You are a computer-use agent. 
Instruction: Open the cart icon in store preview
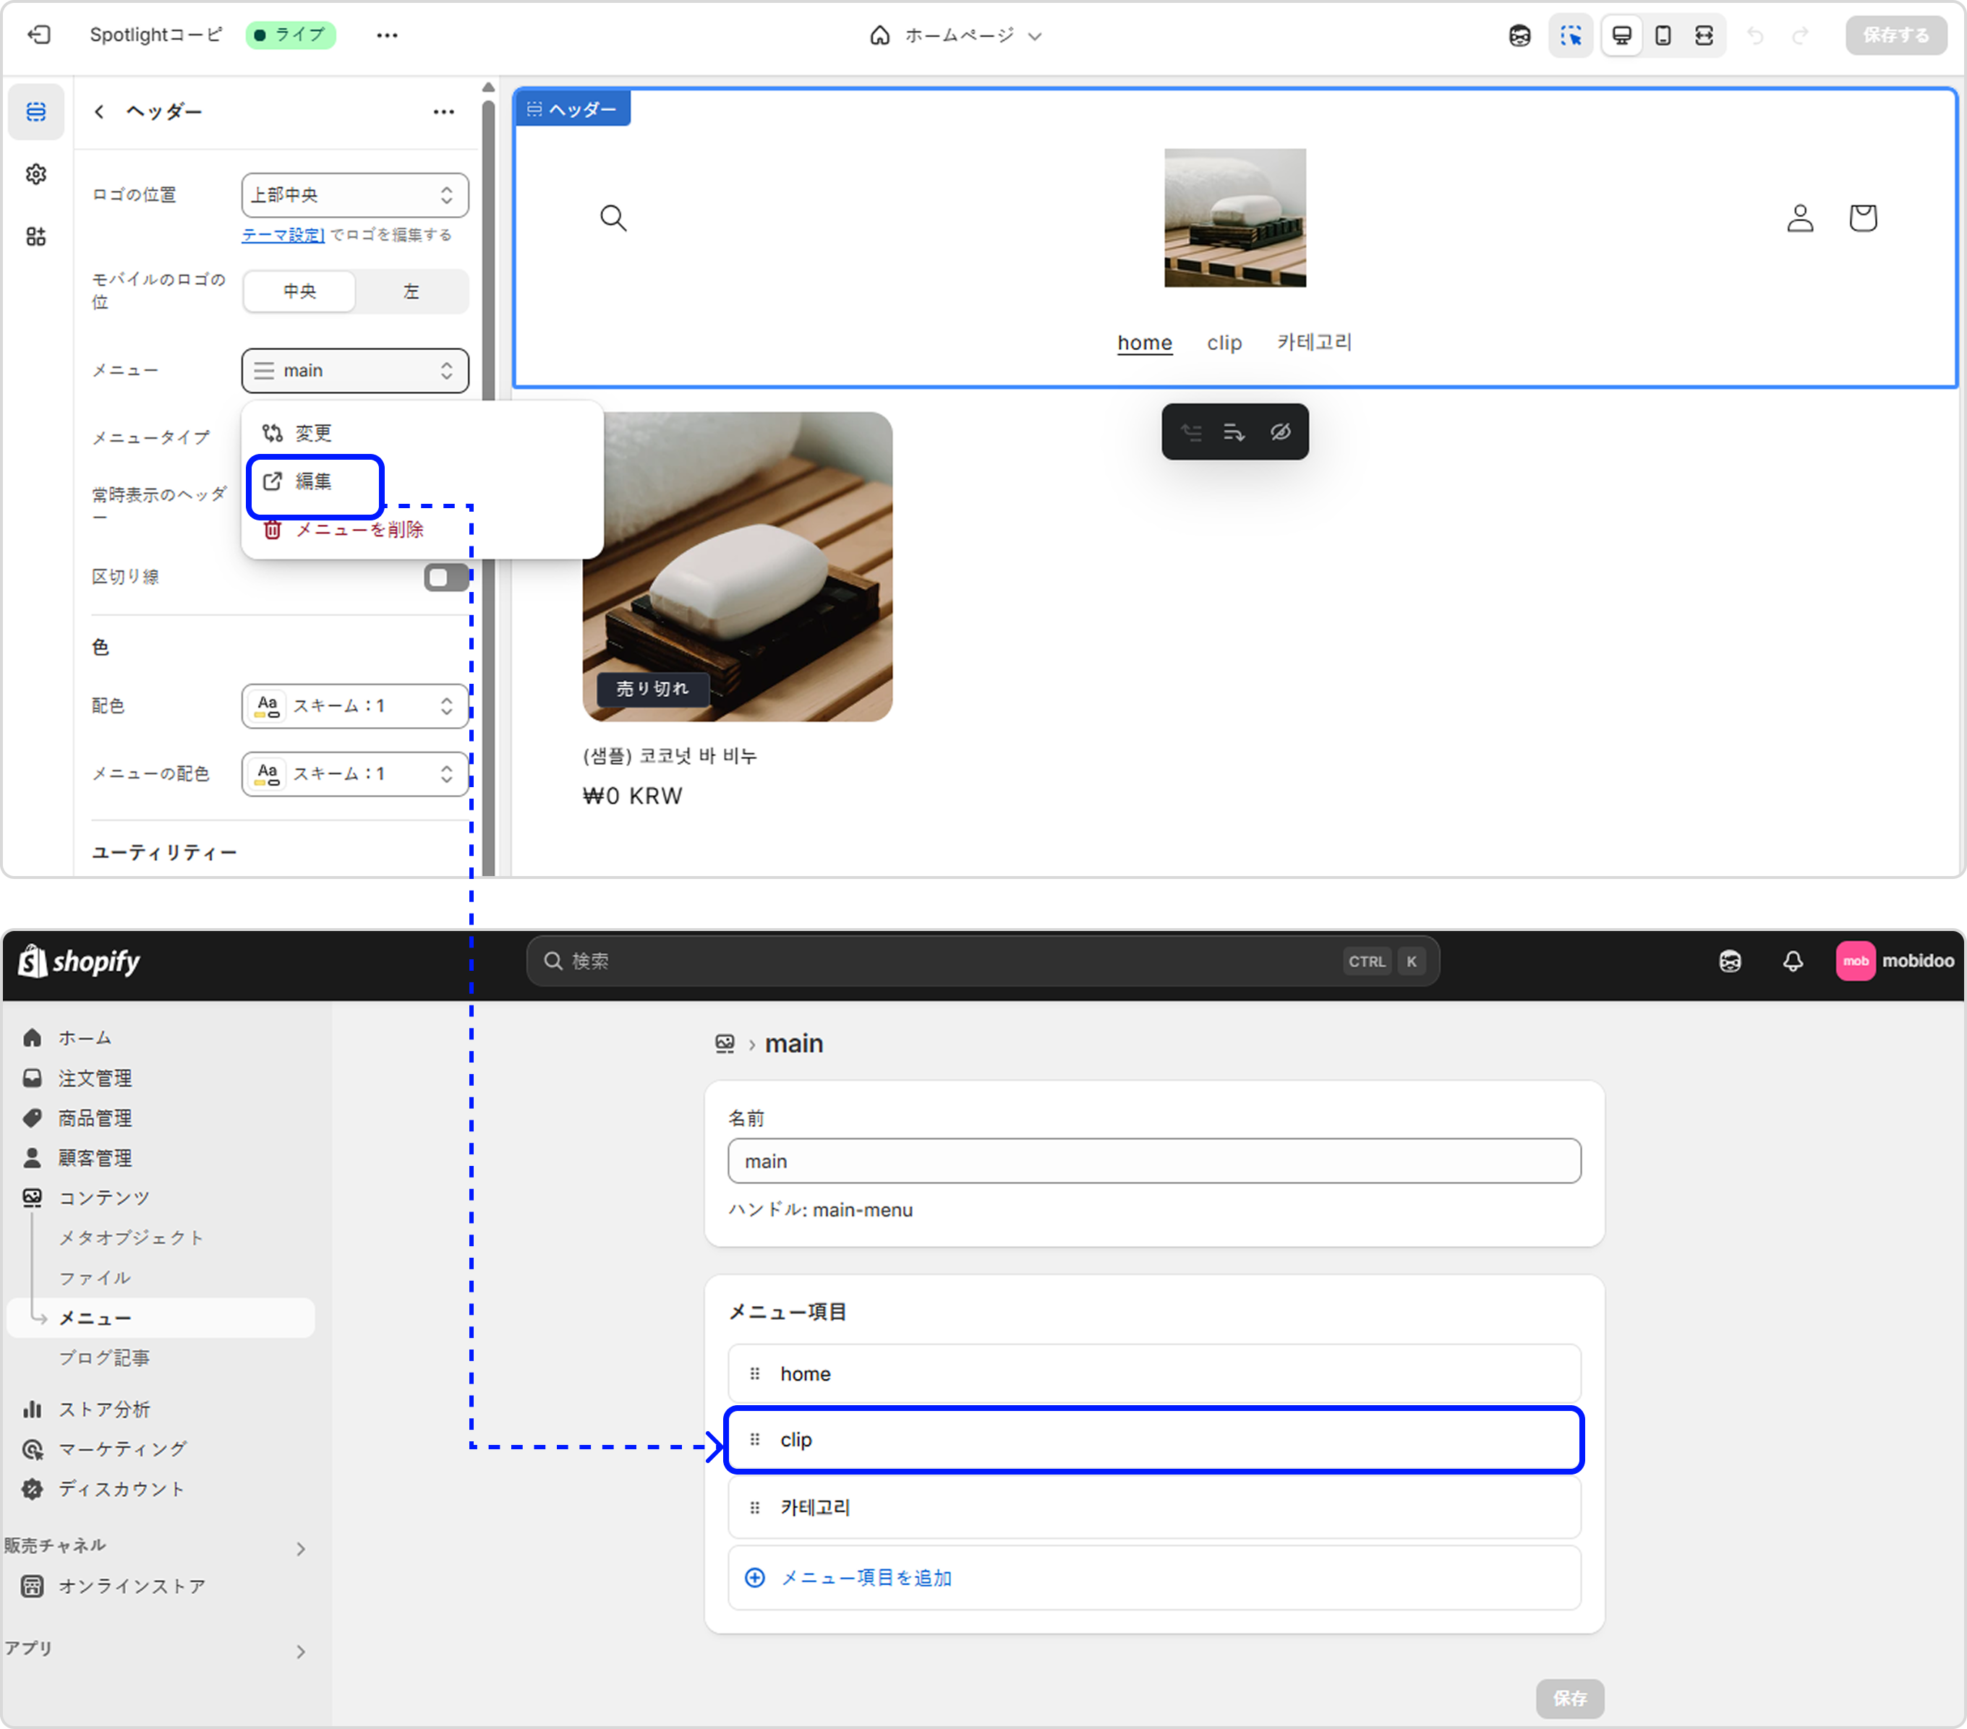1862,218
